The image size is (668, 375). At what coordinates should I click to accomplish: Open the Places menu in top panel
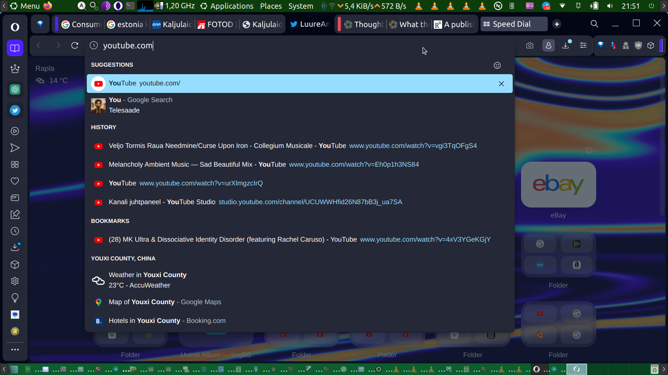(x=271, y=6)
